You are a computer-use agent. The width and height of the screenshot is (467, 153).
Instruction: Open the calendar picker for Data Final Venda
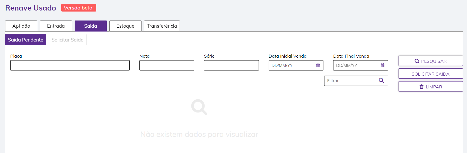[x=383, y=65]
